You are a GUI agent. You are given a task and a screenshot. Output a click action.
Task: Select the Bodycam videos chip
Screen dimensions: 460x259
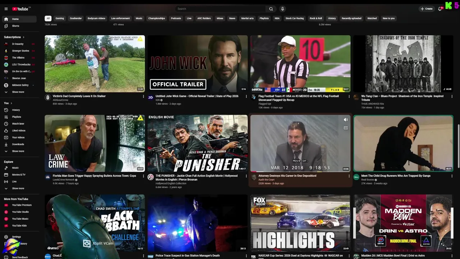click(x=96, y=18)
